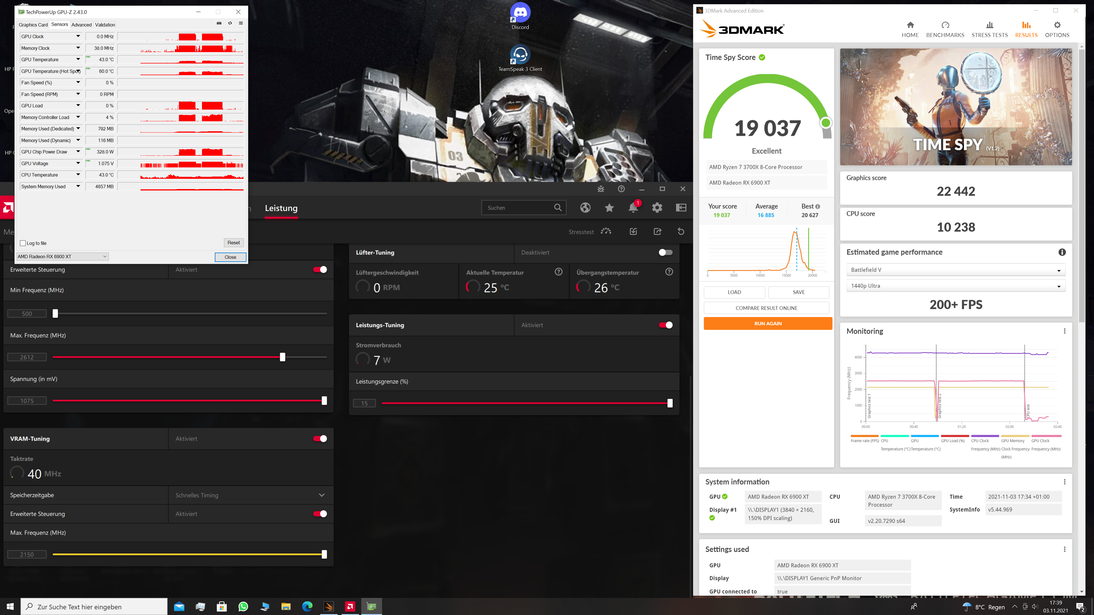Click COMPARE RESULT ONLINE button
The height and width of the screenshot is (615, 1094).
766,308
